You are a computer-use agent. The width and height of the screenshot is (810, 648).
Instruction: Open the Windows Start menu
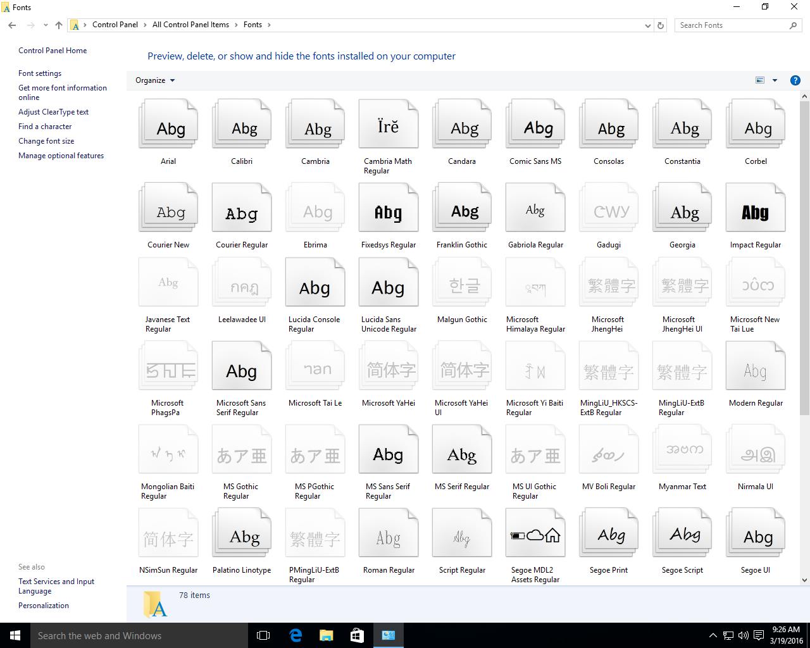15,635
